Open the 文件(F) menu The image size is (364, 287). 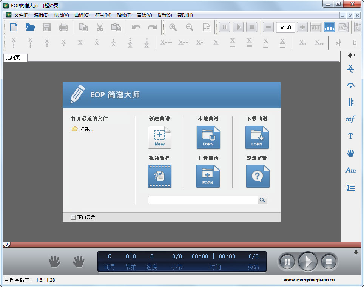(x=21, y=15)
